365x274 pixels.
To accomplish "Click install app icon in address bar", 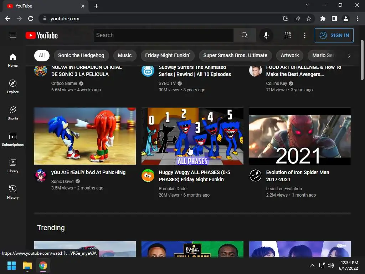I will click(286, 19).
